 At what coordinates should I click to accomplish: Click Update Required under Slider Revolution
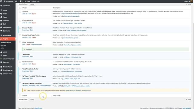[36, 45]
